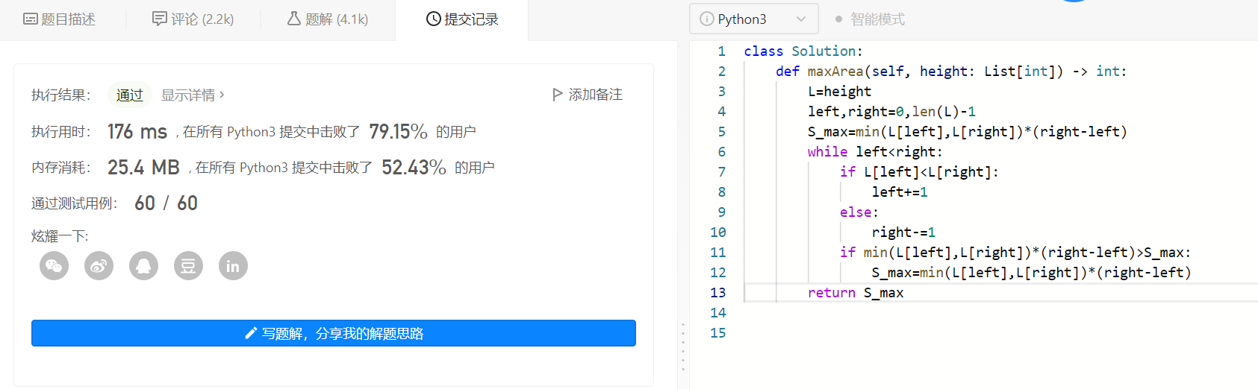This screenshot has width=1258, height=389.
Task: Click the pencil icon on 写题解 button
Action: pyautogui.click(x=251, y=333)
